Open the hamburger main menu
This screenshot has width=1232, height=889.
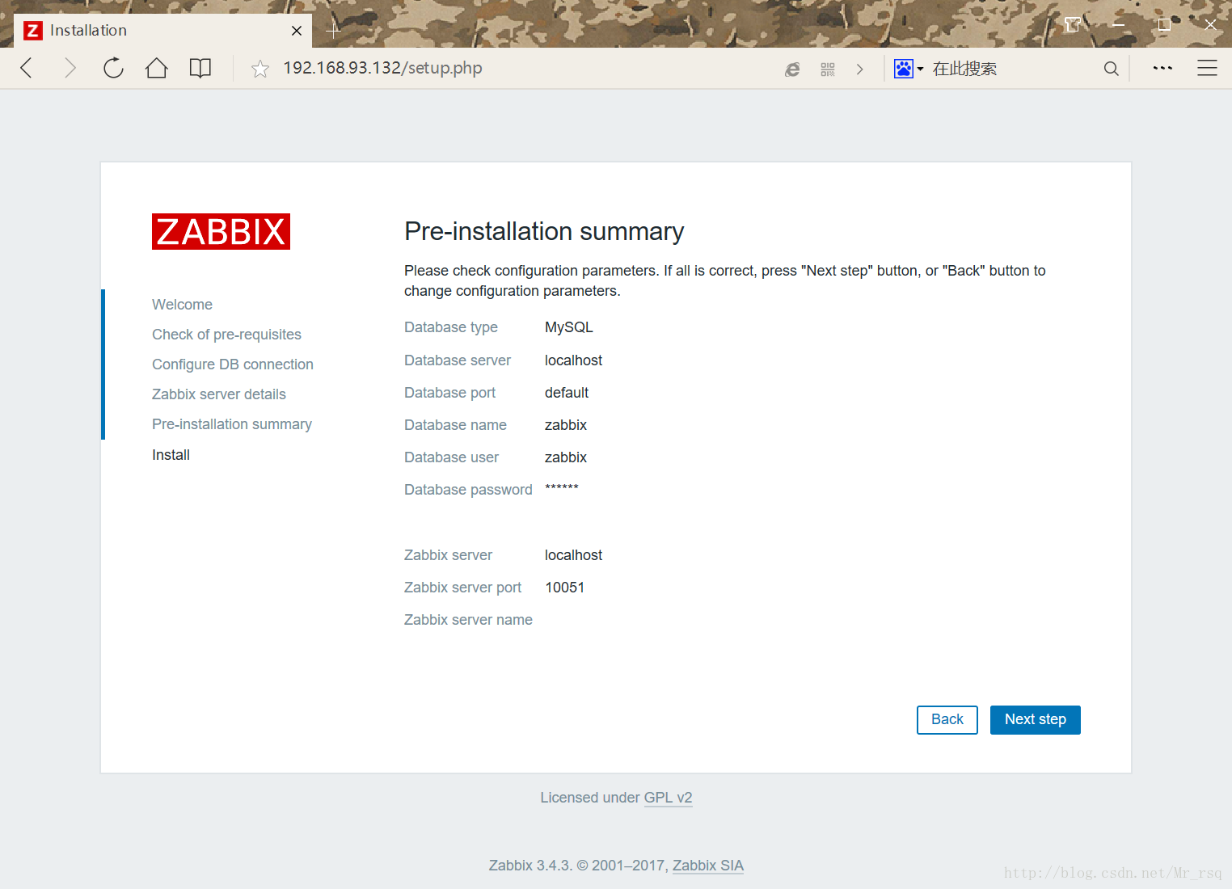[1207, 69]
